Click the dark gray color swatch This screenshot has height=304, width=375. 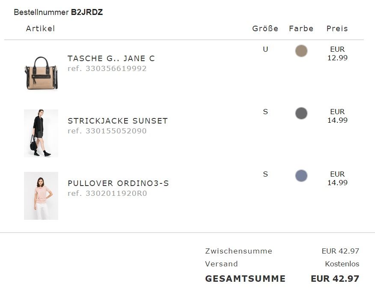[x=301, y=113]
